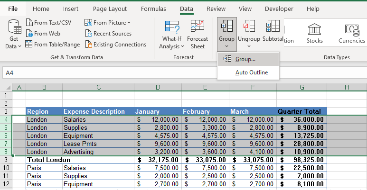Click Existing Connections icon
367x190 pixels.
pos(89,45)
